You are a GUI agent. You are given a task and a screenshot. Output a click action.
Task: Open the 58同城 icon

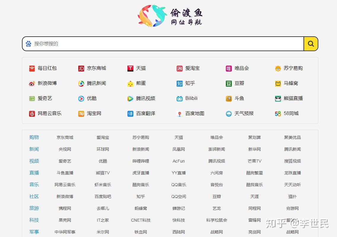[x=278, y=113]
